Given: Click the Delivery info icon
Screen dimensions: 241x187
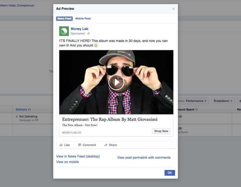Looking at the screenshot, I should coord(29,109).
